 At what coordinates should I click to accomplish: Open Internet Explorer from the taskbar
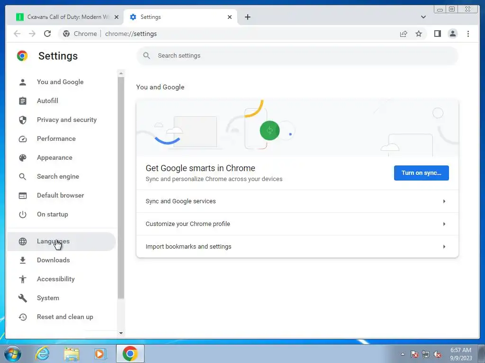coord(42,354)
